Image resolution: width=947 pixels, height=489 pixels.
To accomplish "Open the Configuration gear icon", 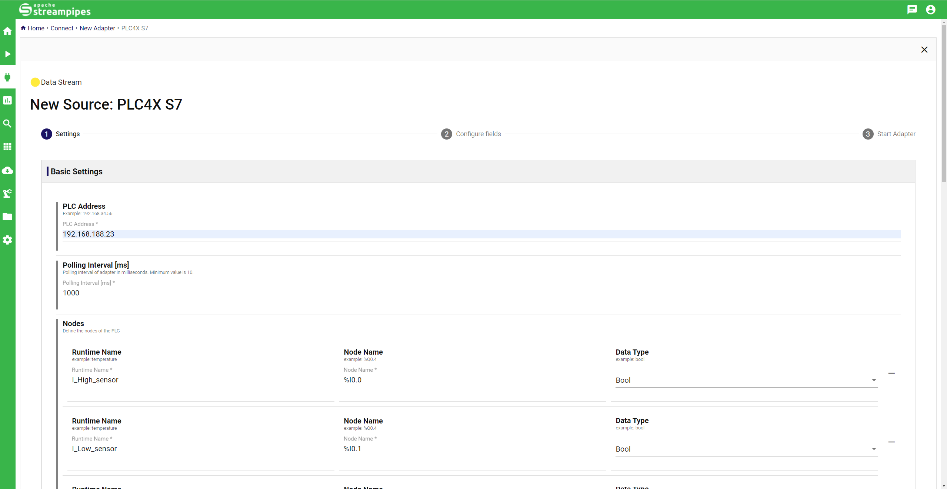I will coord(7,240).
